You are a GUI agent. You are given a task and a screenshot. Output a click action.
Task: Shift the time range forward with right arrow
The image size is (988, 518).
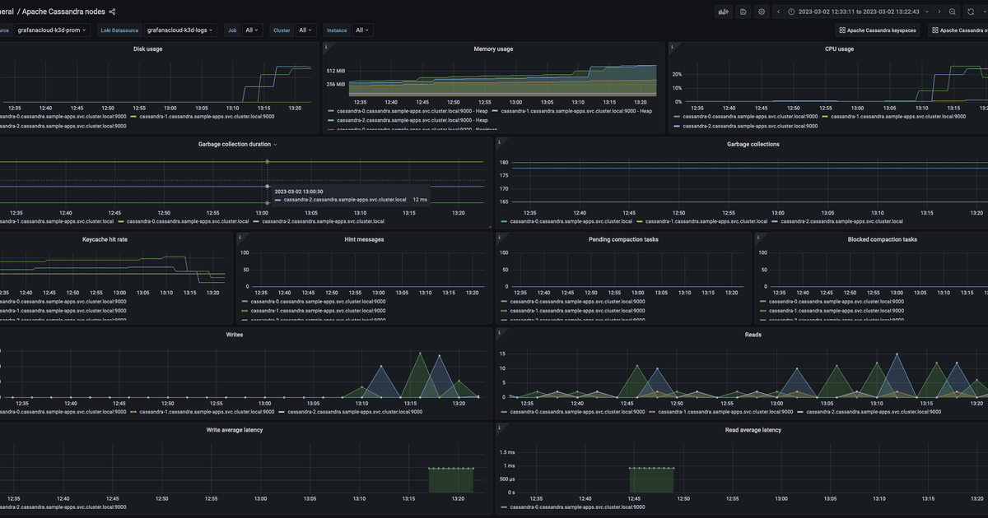(x=939, y=12)
